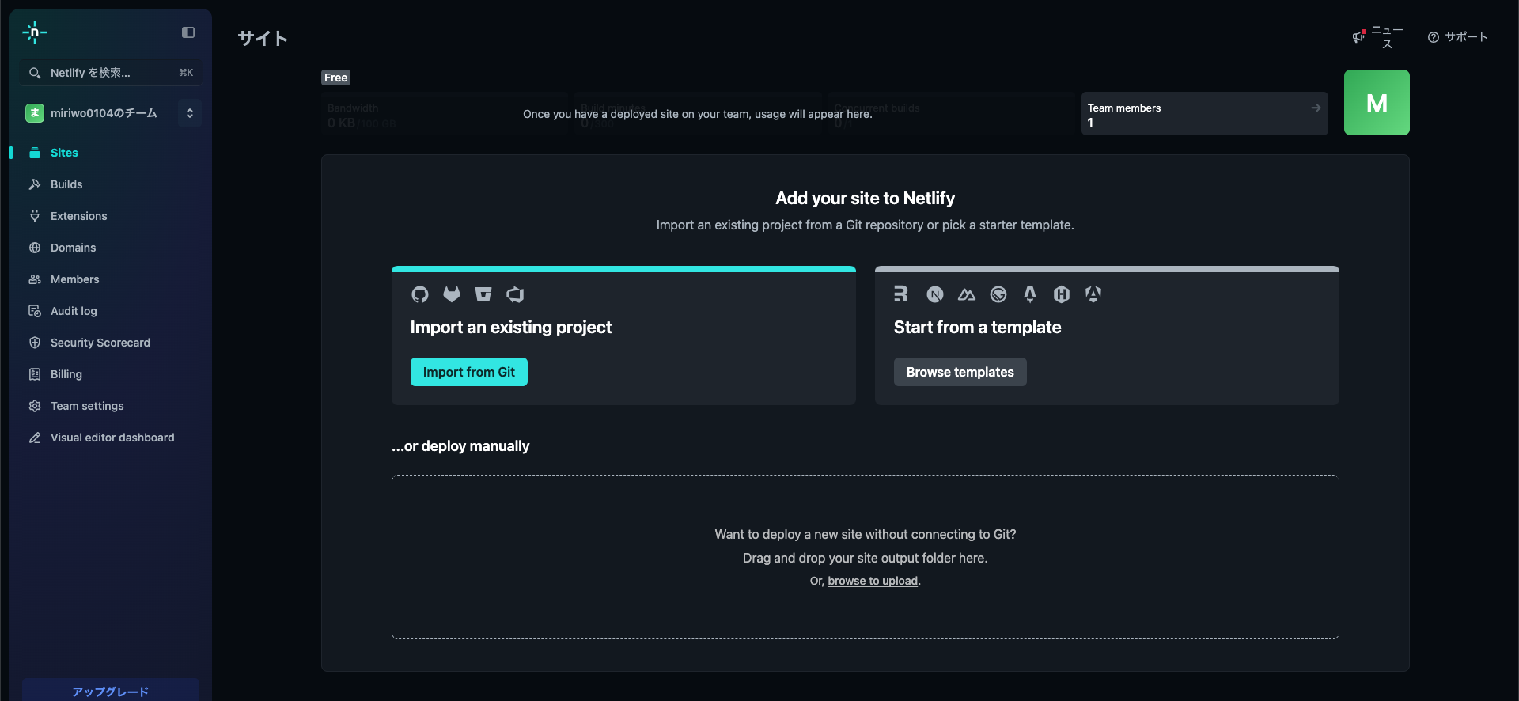
Task: Click the Remix template icon
Action: pyautogui.click(x=901, y=294)
